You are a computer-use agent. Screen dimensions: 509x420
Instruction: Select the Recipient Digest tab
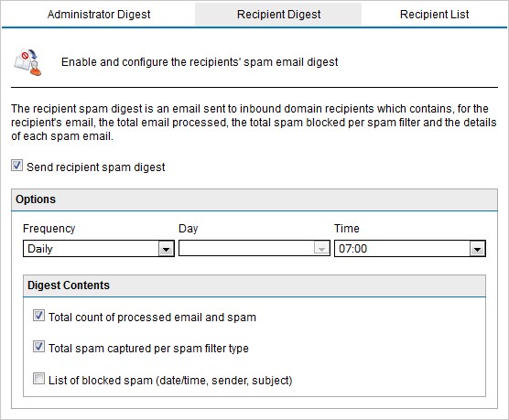pyautogui.click(x=278, y=15)
